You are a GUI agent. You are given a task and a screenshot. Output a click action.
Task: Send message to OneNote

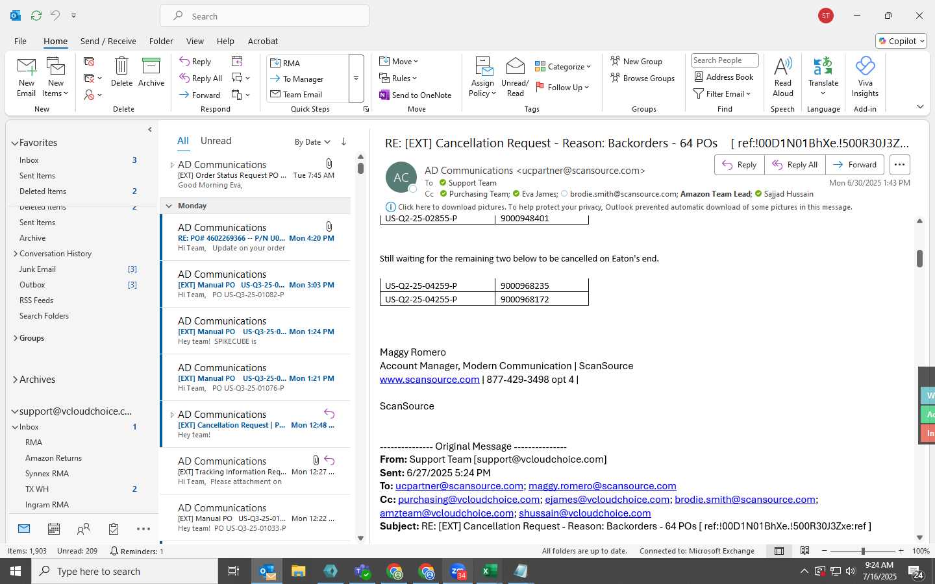[x=416, y=95]
